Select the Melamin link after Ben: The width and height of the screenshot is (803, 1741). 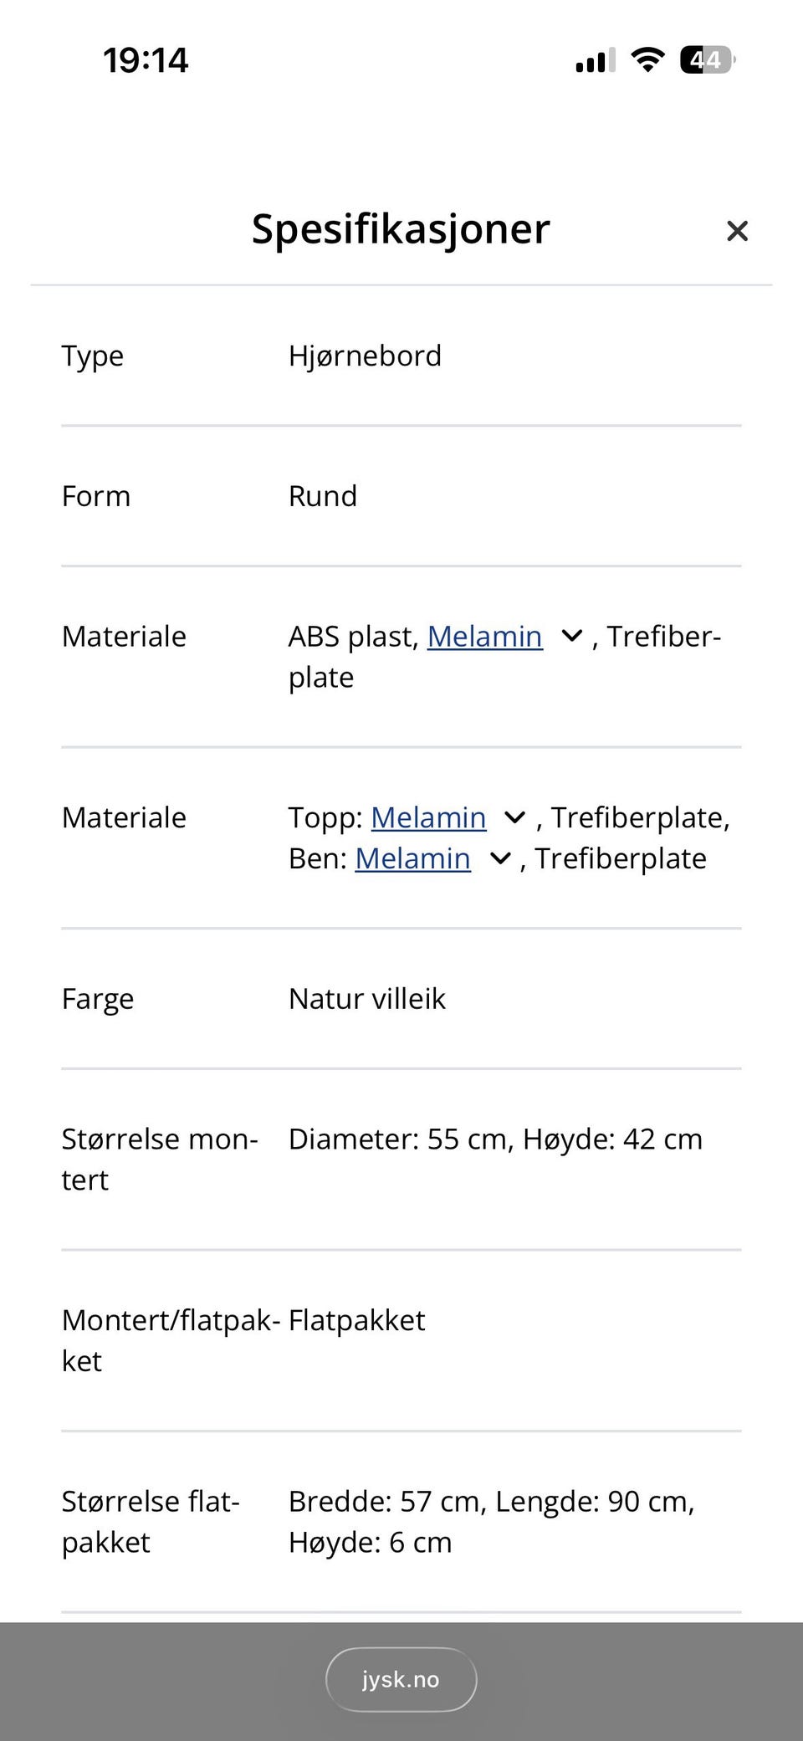[x=412, y=858]
